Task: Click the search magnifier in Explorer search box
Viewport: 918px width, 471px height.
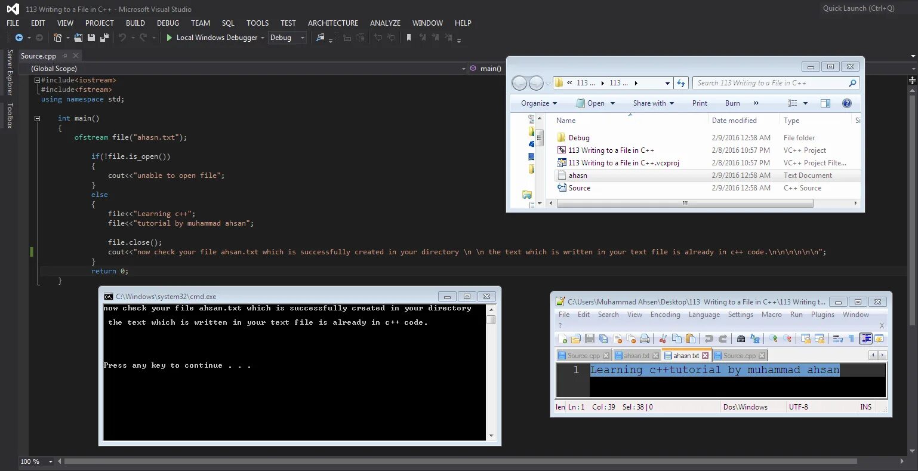Action: [852, 83]
